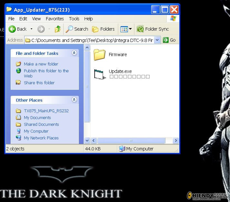230x202 pixels.
Task: Toggle the Folders tree pane
Action: (103, 29)
